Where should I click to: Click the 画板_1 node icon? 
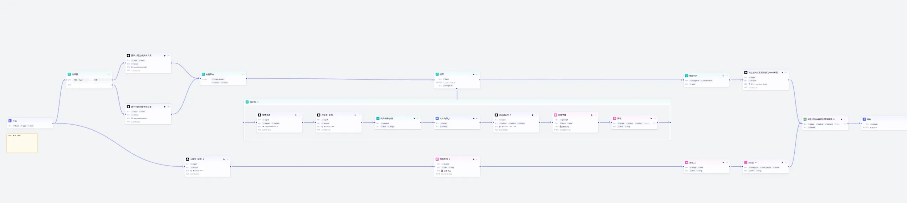click(687, 162)
